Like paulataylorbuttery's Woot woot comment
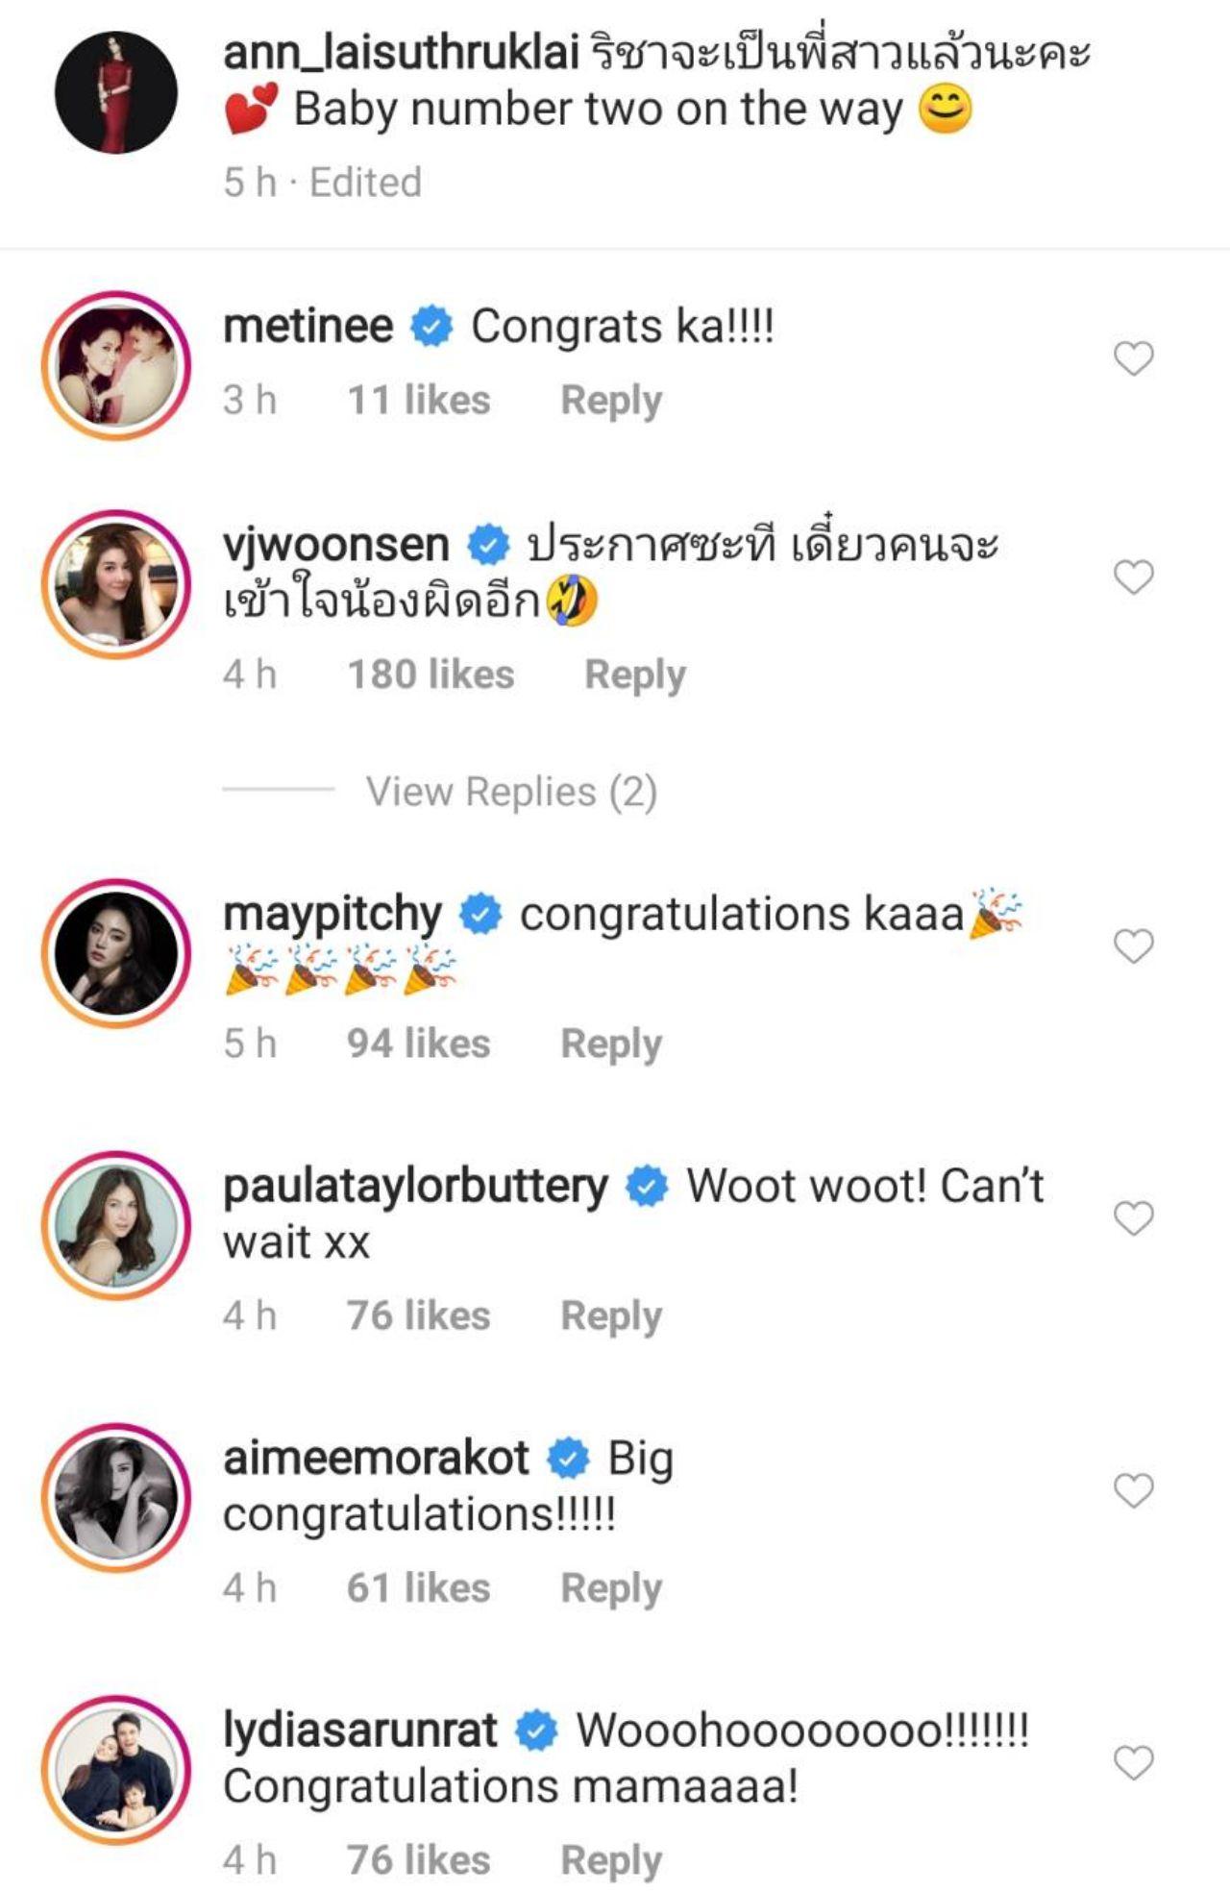The image size is (1230, 1891). click(x=1133, y=1217)
